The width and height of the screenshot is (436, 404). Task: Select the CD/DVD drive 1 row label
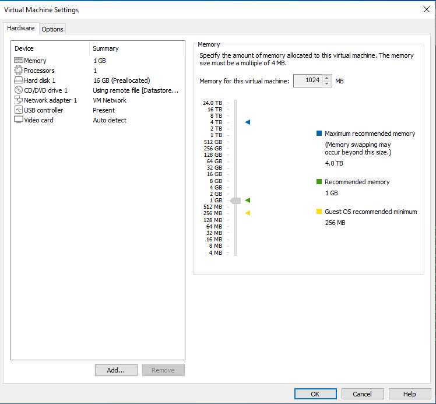coord(45,90)
